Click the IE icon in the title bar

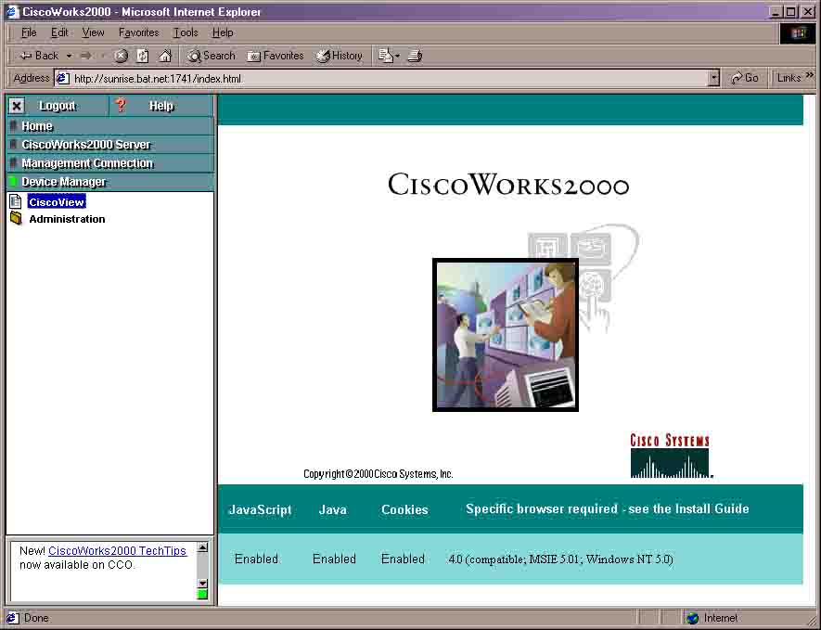click(x=13, y=11)
